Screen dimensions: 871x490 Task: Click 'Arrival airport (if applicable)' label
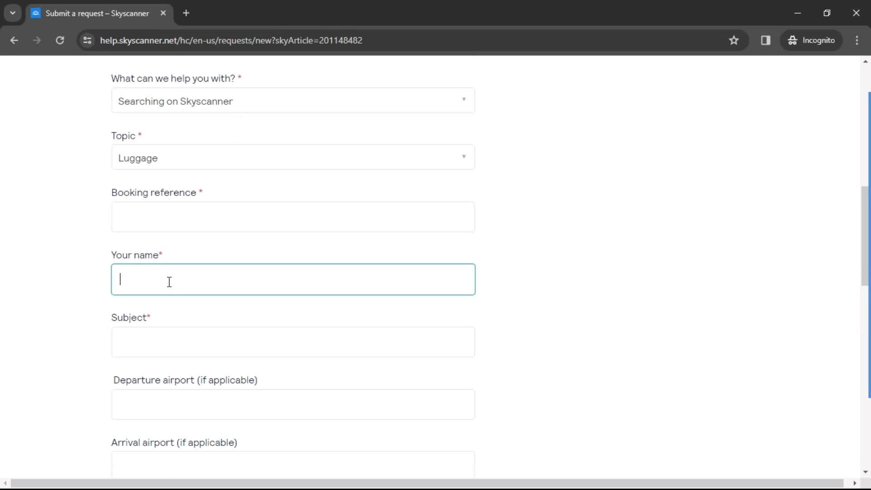click(x=174, y=442)
